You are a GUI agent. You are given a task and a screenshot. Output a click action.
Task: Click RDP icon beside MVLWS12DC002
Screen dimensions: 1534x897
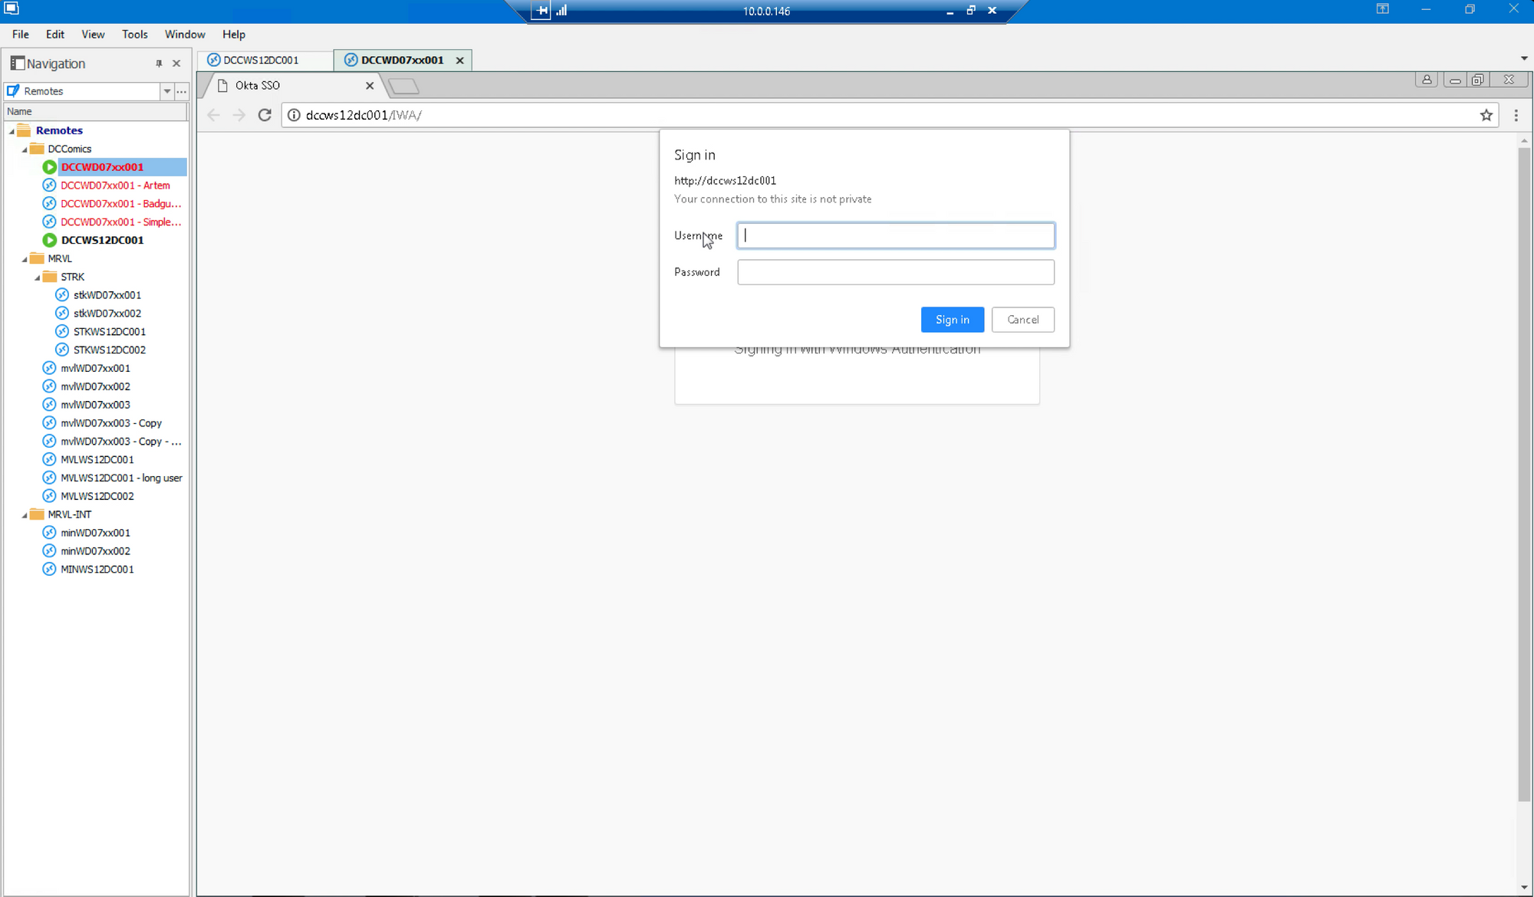coord(50,496)
